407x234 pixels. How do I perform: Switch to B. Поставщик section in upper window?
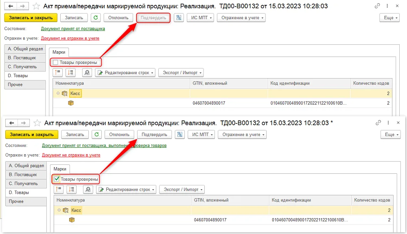tap(25, 58)
